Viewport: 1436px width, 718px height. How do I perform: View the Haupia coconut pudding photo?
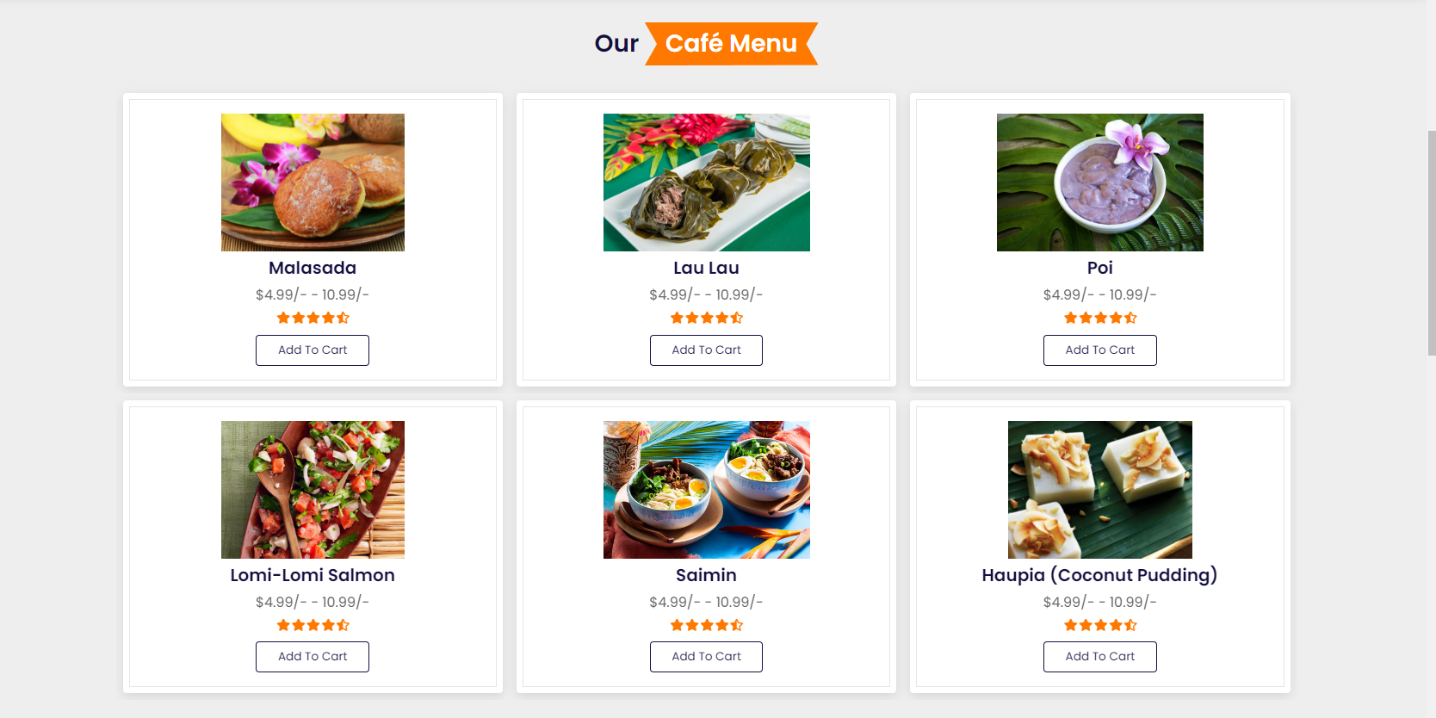click(1099, 489)
